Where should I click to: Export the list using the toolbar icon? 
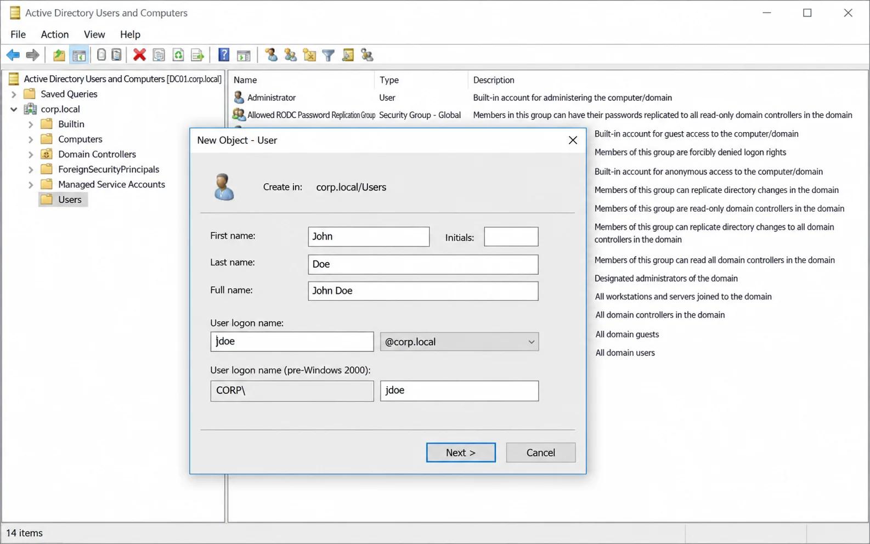197,55
